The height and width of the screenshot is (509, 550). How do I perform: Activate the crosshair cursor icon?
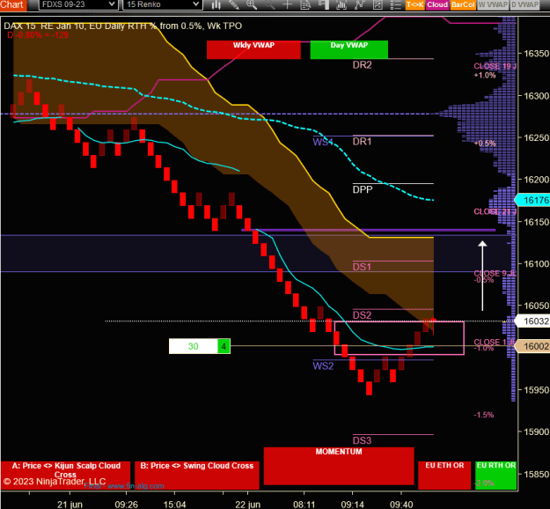(287, 4)
